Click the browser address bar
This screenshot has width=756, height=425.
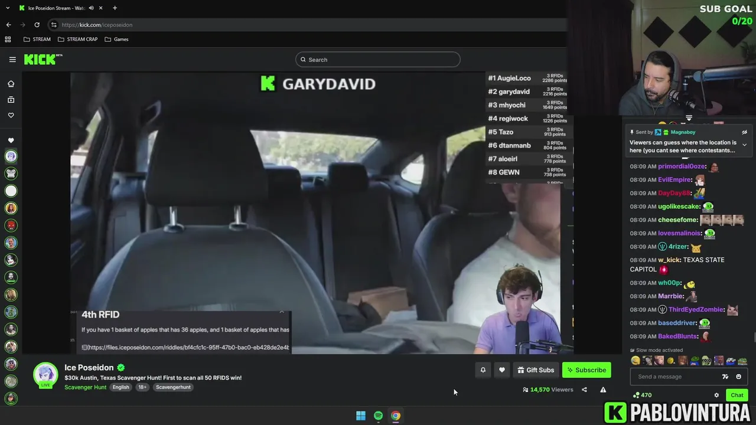307,25
